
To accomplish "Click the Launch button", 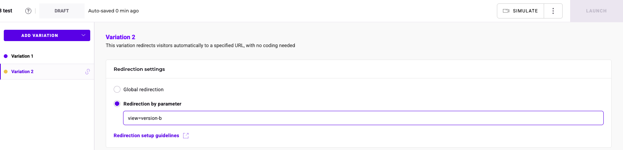I will coord(597,11).
